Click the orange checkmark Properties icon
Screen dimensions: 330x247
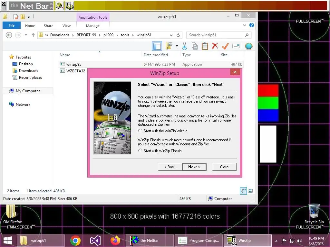pos(225,46)
